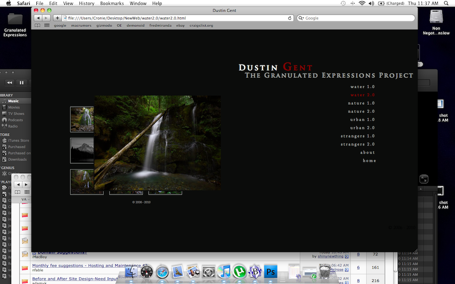Open the strangers 2.0 gallery link
The image size is (455, 284).
[358, 144]
